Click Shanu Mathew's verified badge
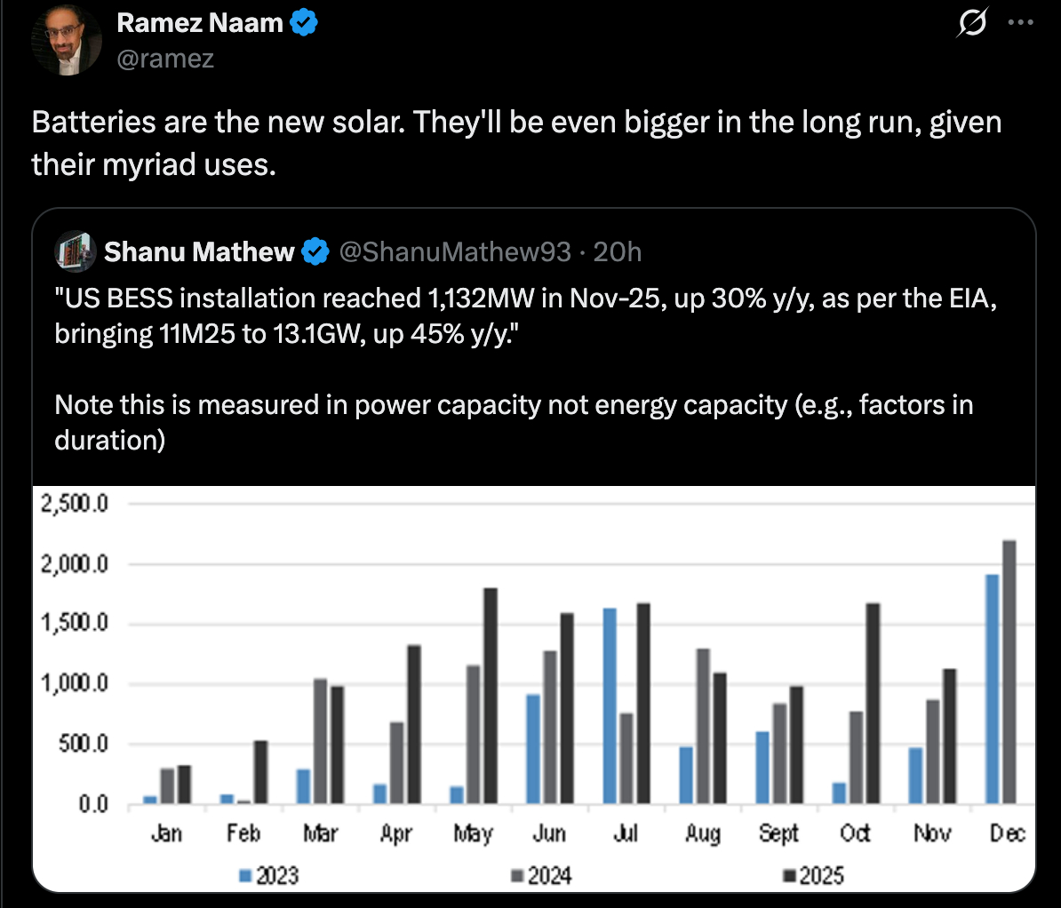Screen dimensions: 1061x908 (315, 252)
